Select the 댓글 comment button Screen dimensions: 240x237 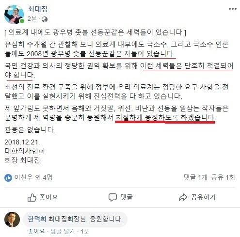[121, 197]
